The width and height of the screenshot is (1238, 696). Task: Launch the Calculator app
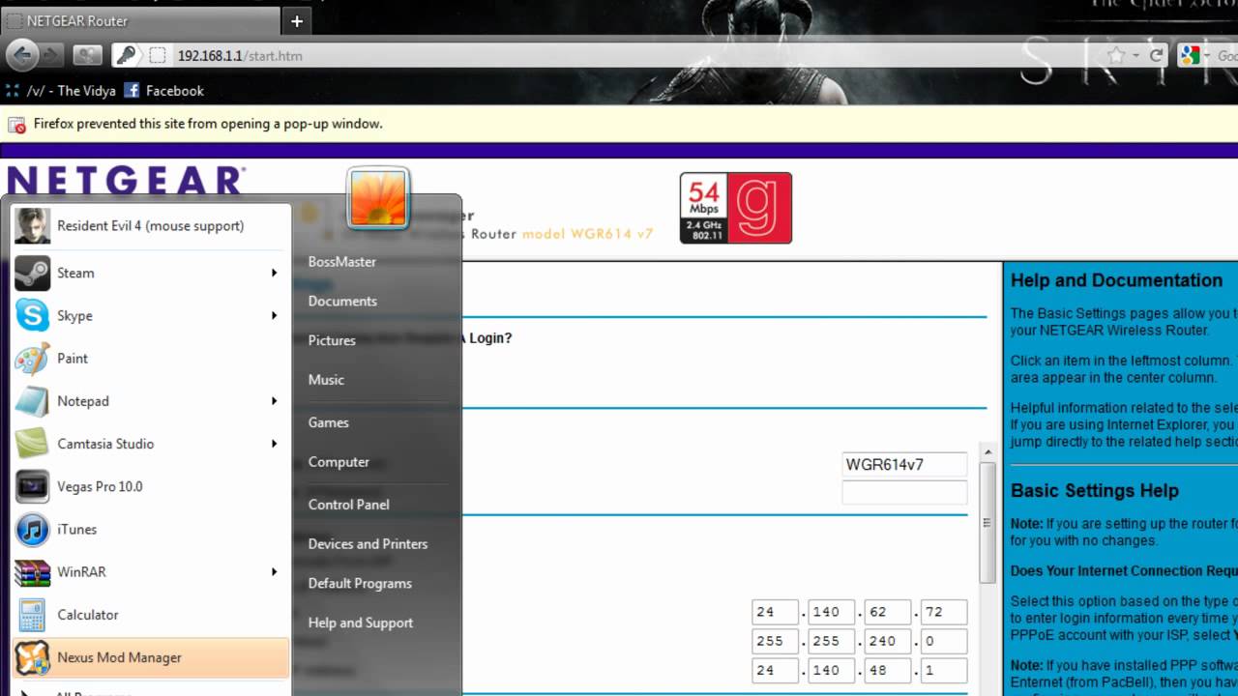click(x=150, y=615)
